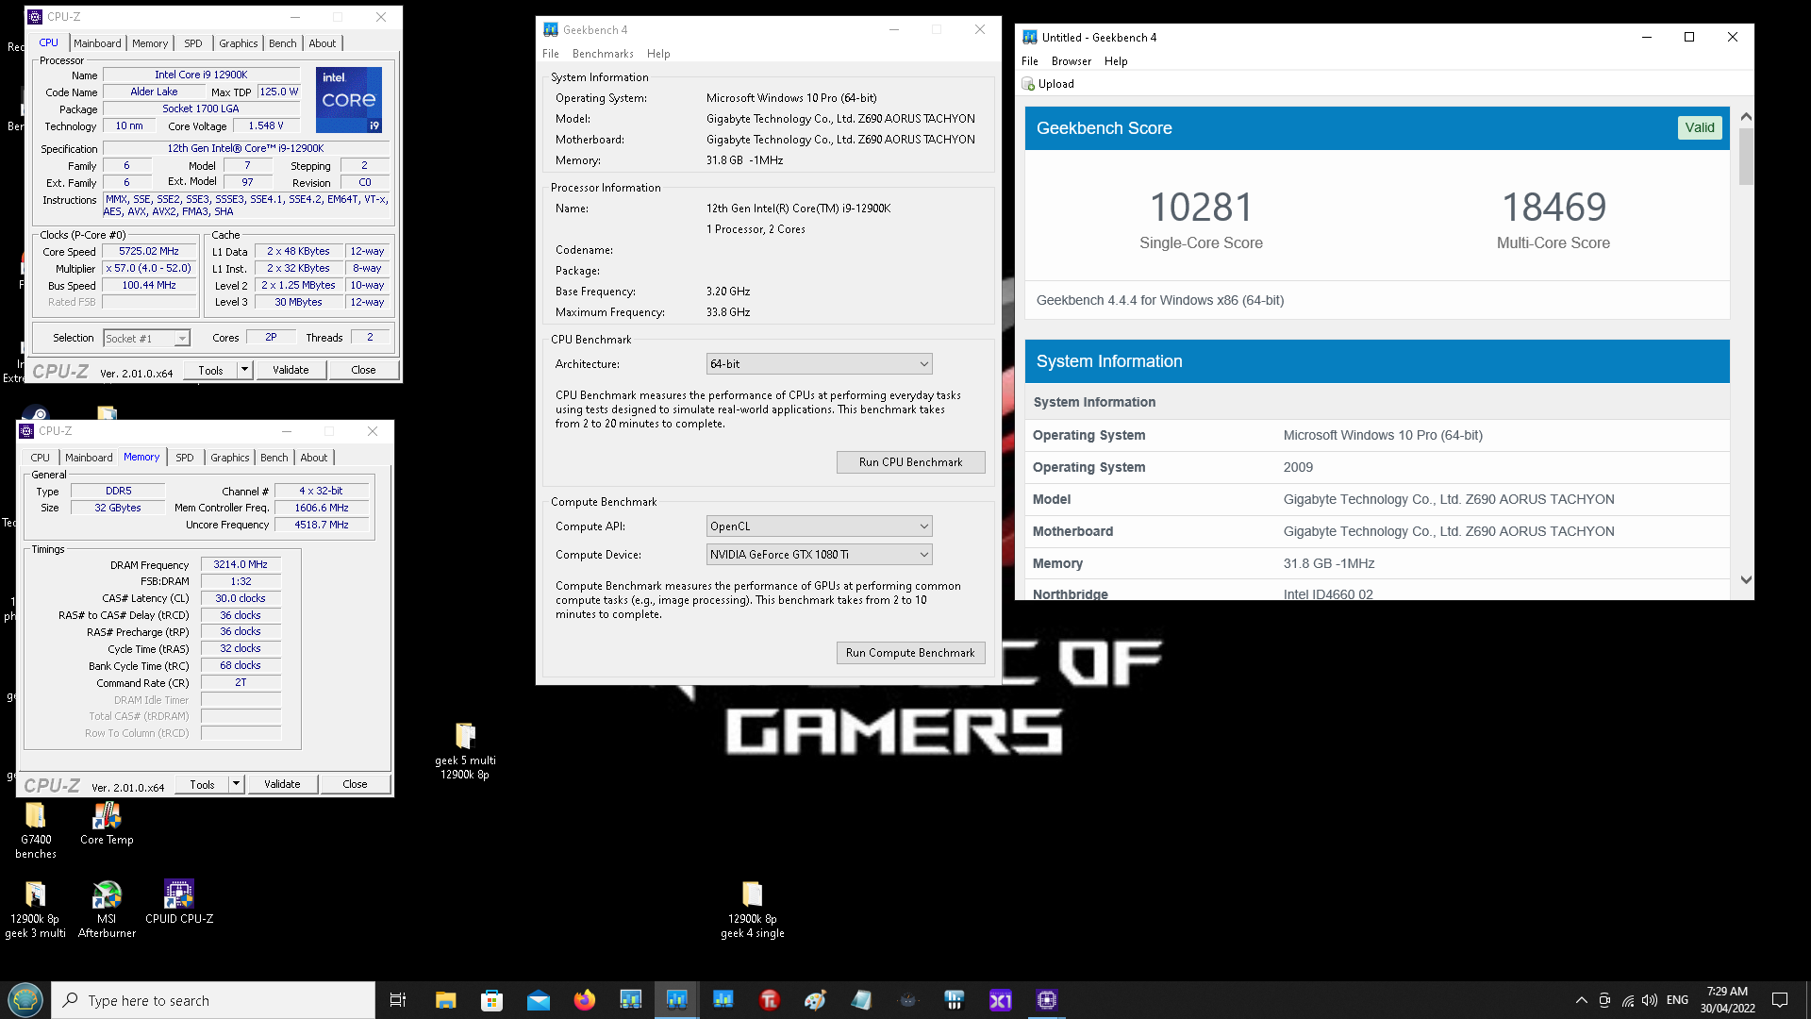This screenshot has width=1811, height=1019.
Task: Open Tools dropdown arrow in lower CPU-Z window
Action: (x=237, y=784)
